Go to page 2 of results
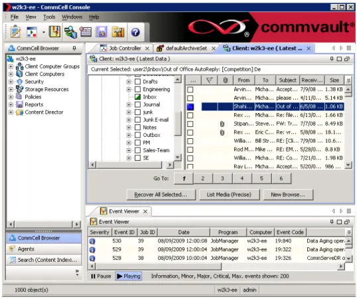357x299 pixels. coord(203,179)
